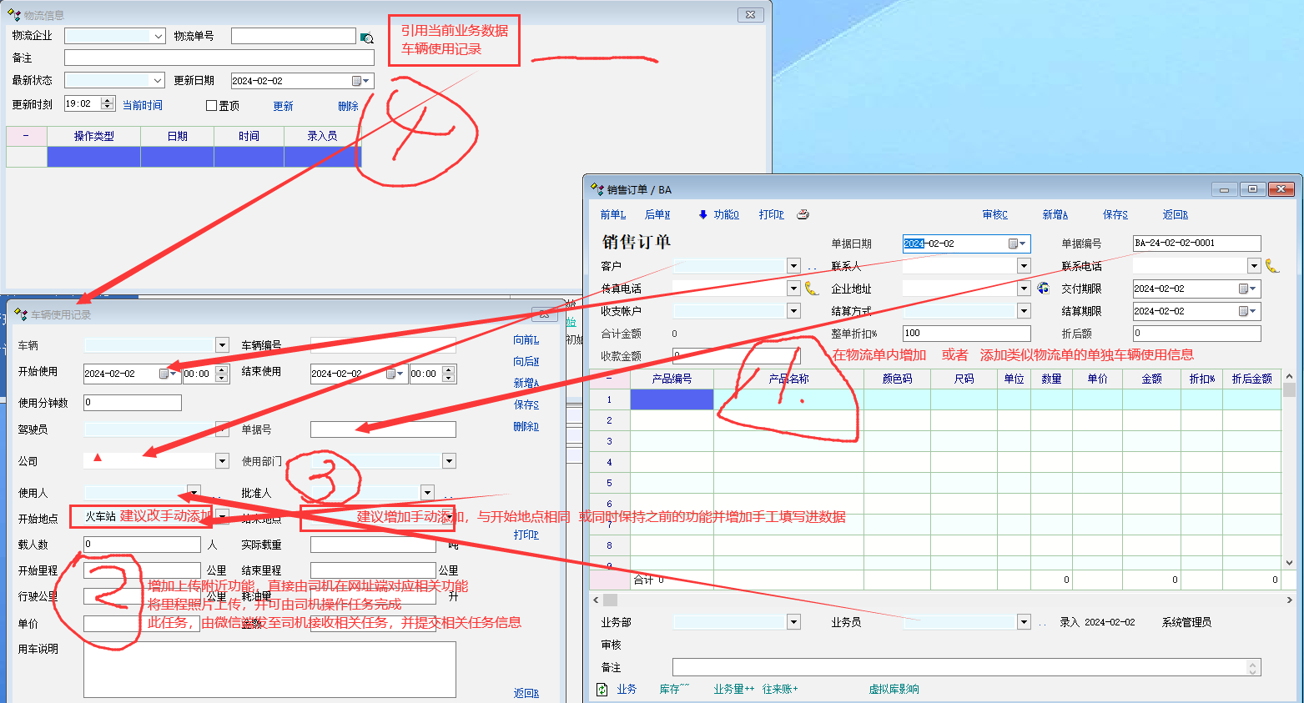
Task: Click the refresh icon beside 业务 at bottom
Action: tap(602, 690)
